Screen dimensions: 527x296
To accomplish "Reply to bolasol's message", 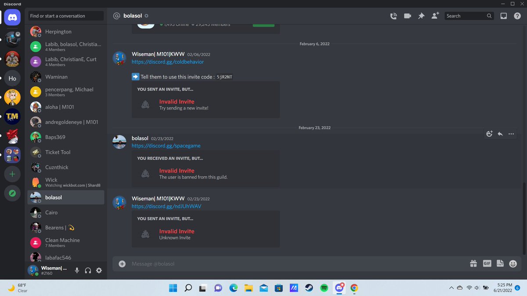I will [x=500, y=134].
